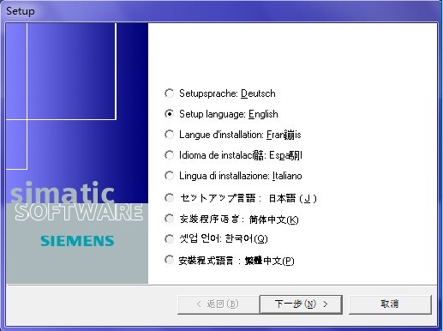Viewport: 443px width, 331px height.
Task: Select Lingua di installazione: Italiano radio button
Action: (169, 176)
